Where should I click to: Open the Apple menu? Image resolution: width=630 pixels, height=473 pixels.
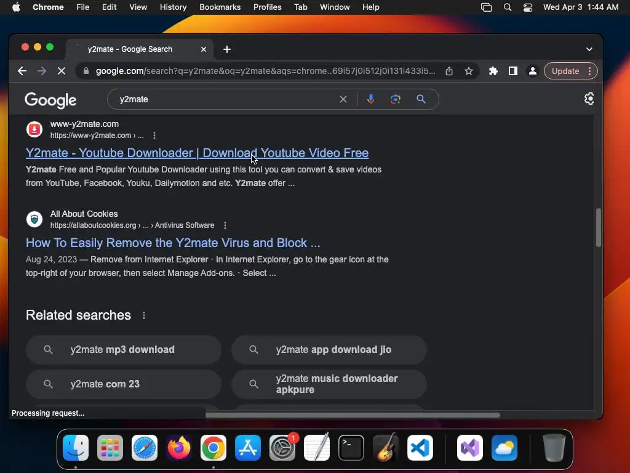[x=16, y=7]
